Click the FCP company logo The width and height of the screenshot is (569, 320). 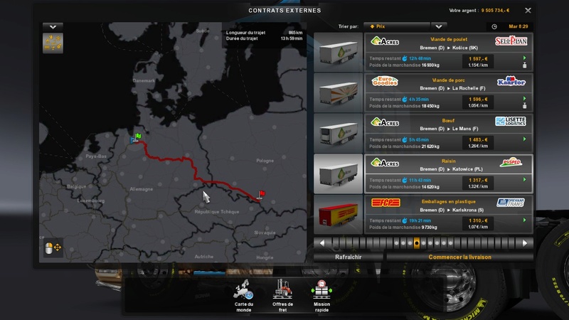(385, 203)
